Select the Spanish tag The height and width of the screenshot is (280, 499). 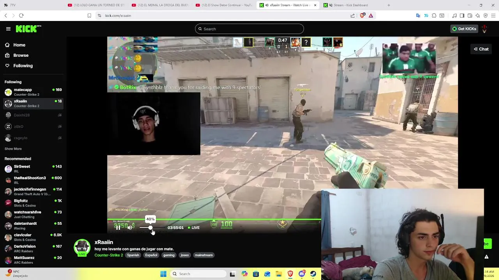click(x=133, y=255)
